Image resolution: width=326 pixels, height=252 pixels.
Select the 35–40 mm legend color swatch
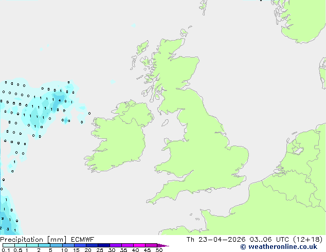[127, 245]
